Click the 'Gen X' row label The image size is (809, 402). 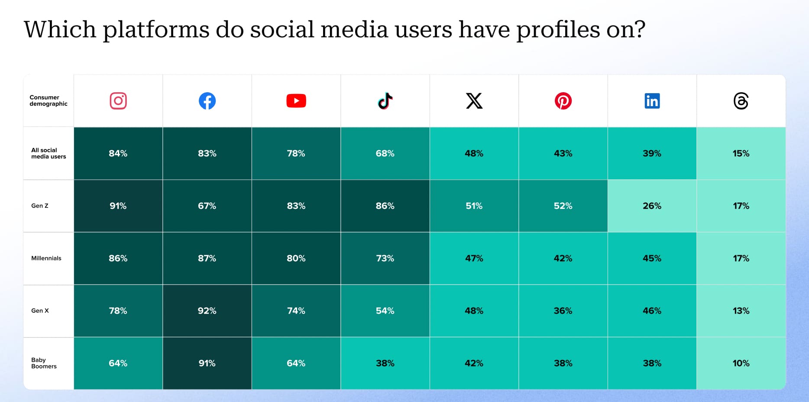40,311
